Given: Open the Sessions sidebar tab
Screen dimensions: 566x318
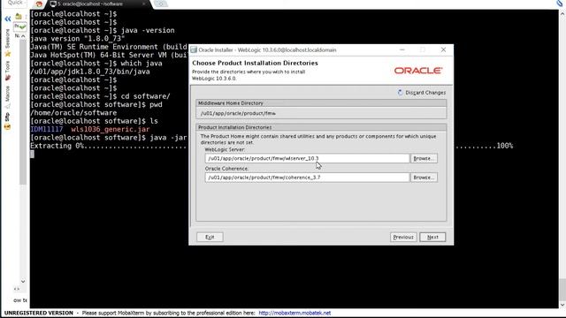Looking at the screenshot, I should [x=8, y=39].
